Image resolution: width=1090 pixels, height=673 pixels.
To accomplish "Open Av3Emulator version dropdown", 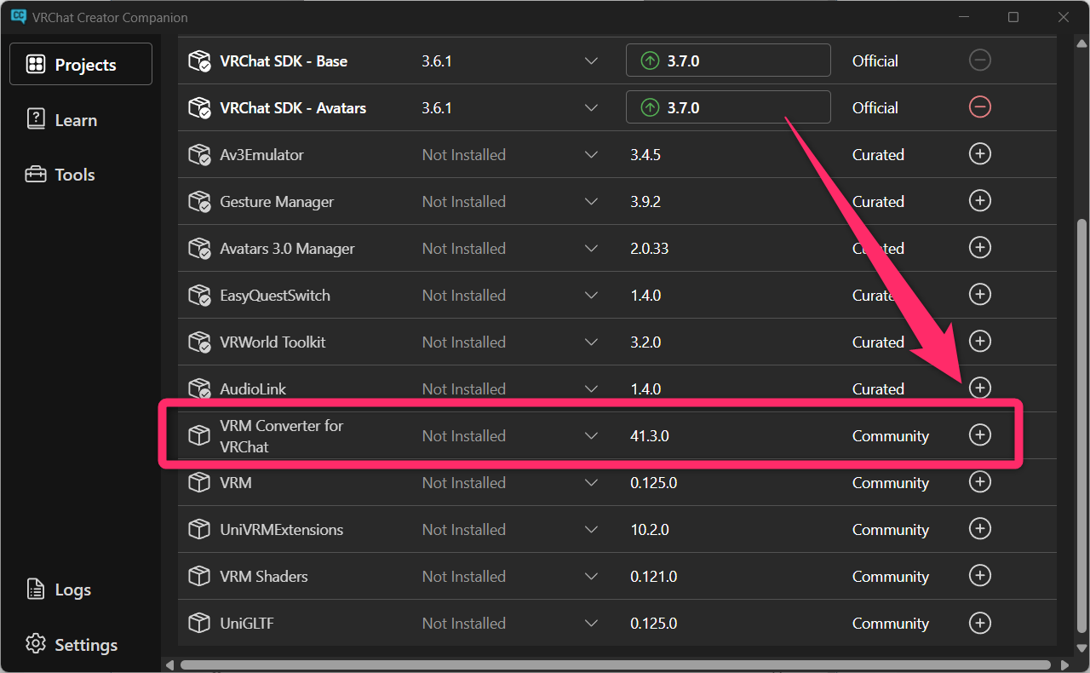I will coord(591,155).
